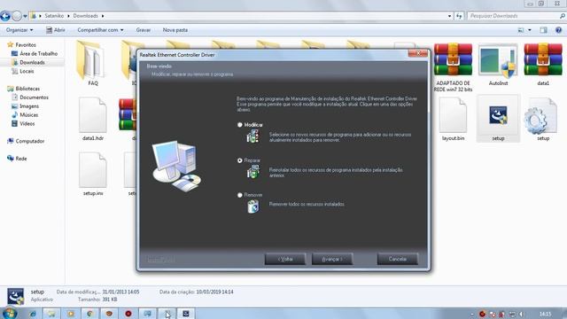The width and height of the screenshot is (567, 319).
Task: Click the Modificar features icon
Action: pyautogui.click(x=252, y=136)
